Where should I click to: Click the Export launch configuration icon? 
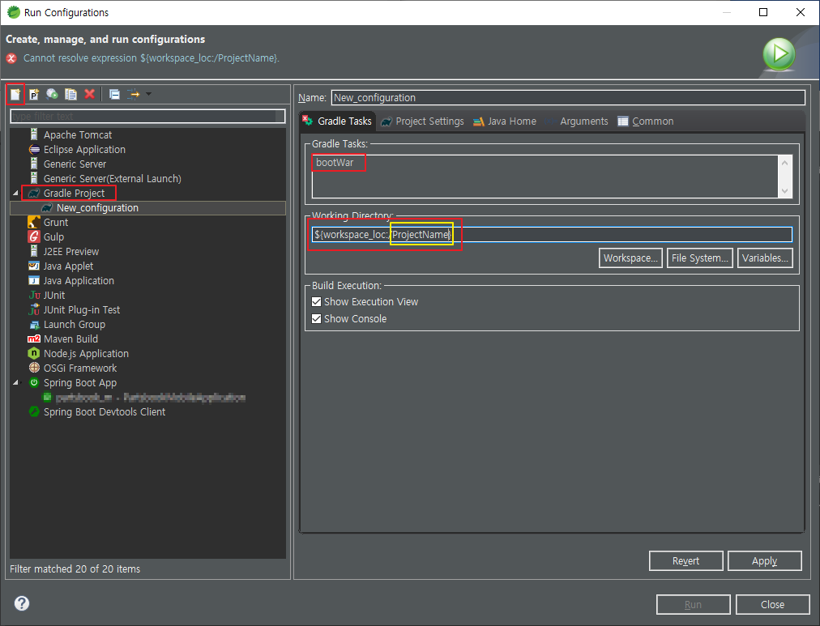(52, 94)
